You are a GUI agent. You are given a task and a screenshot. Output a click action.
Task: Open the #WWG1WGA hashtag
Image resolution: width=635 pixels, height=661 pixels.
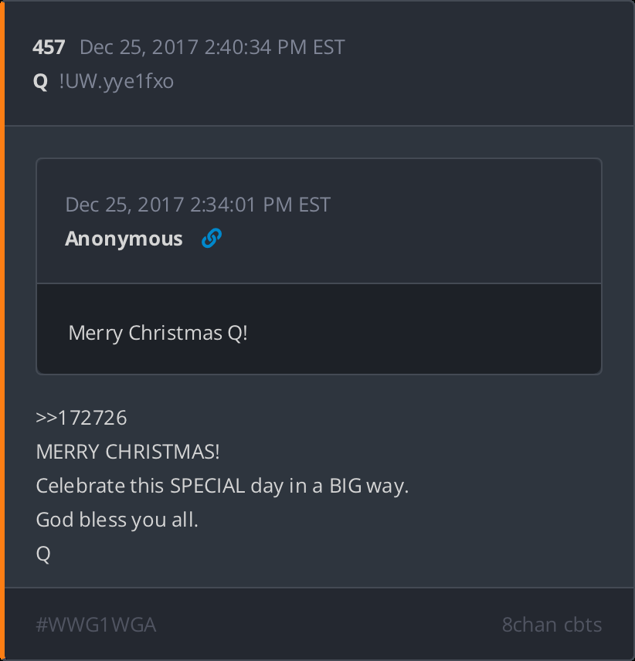(x=96, y=624)
